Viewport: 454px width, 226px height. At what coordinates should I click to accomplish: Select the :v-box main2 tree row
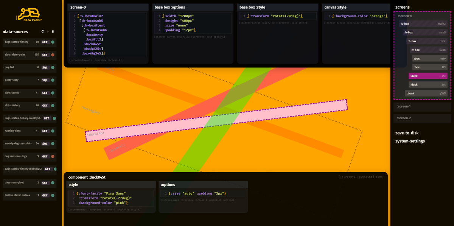point(423,24)
